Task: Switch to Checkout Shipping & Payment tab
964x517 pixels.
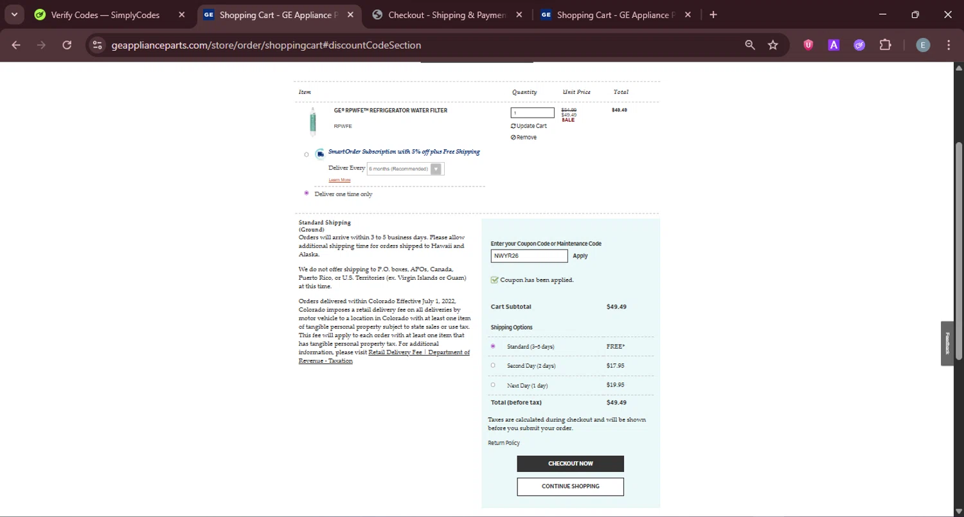Action: (x=448, y=15)
